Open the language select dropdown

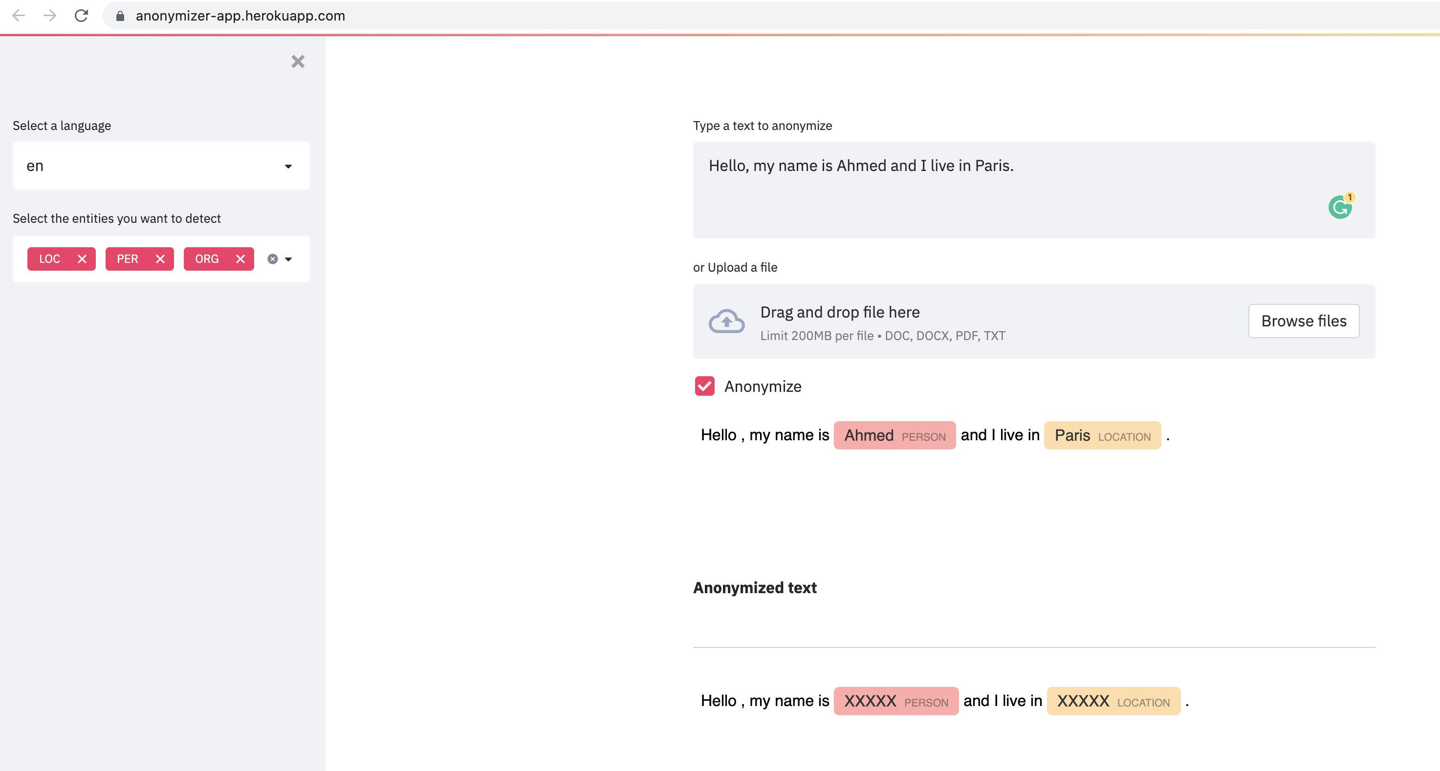161,166
